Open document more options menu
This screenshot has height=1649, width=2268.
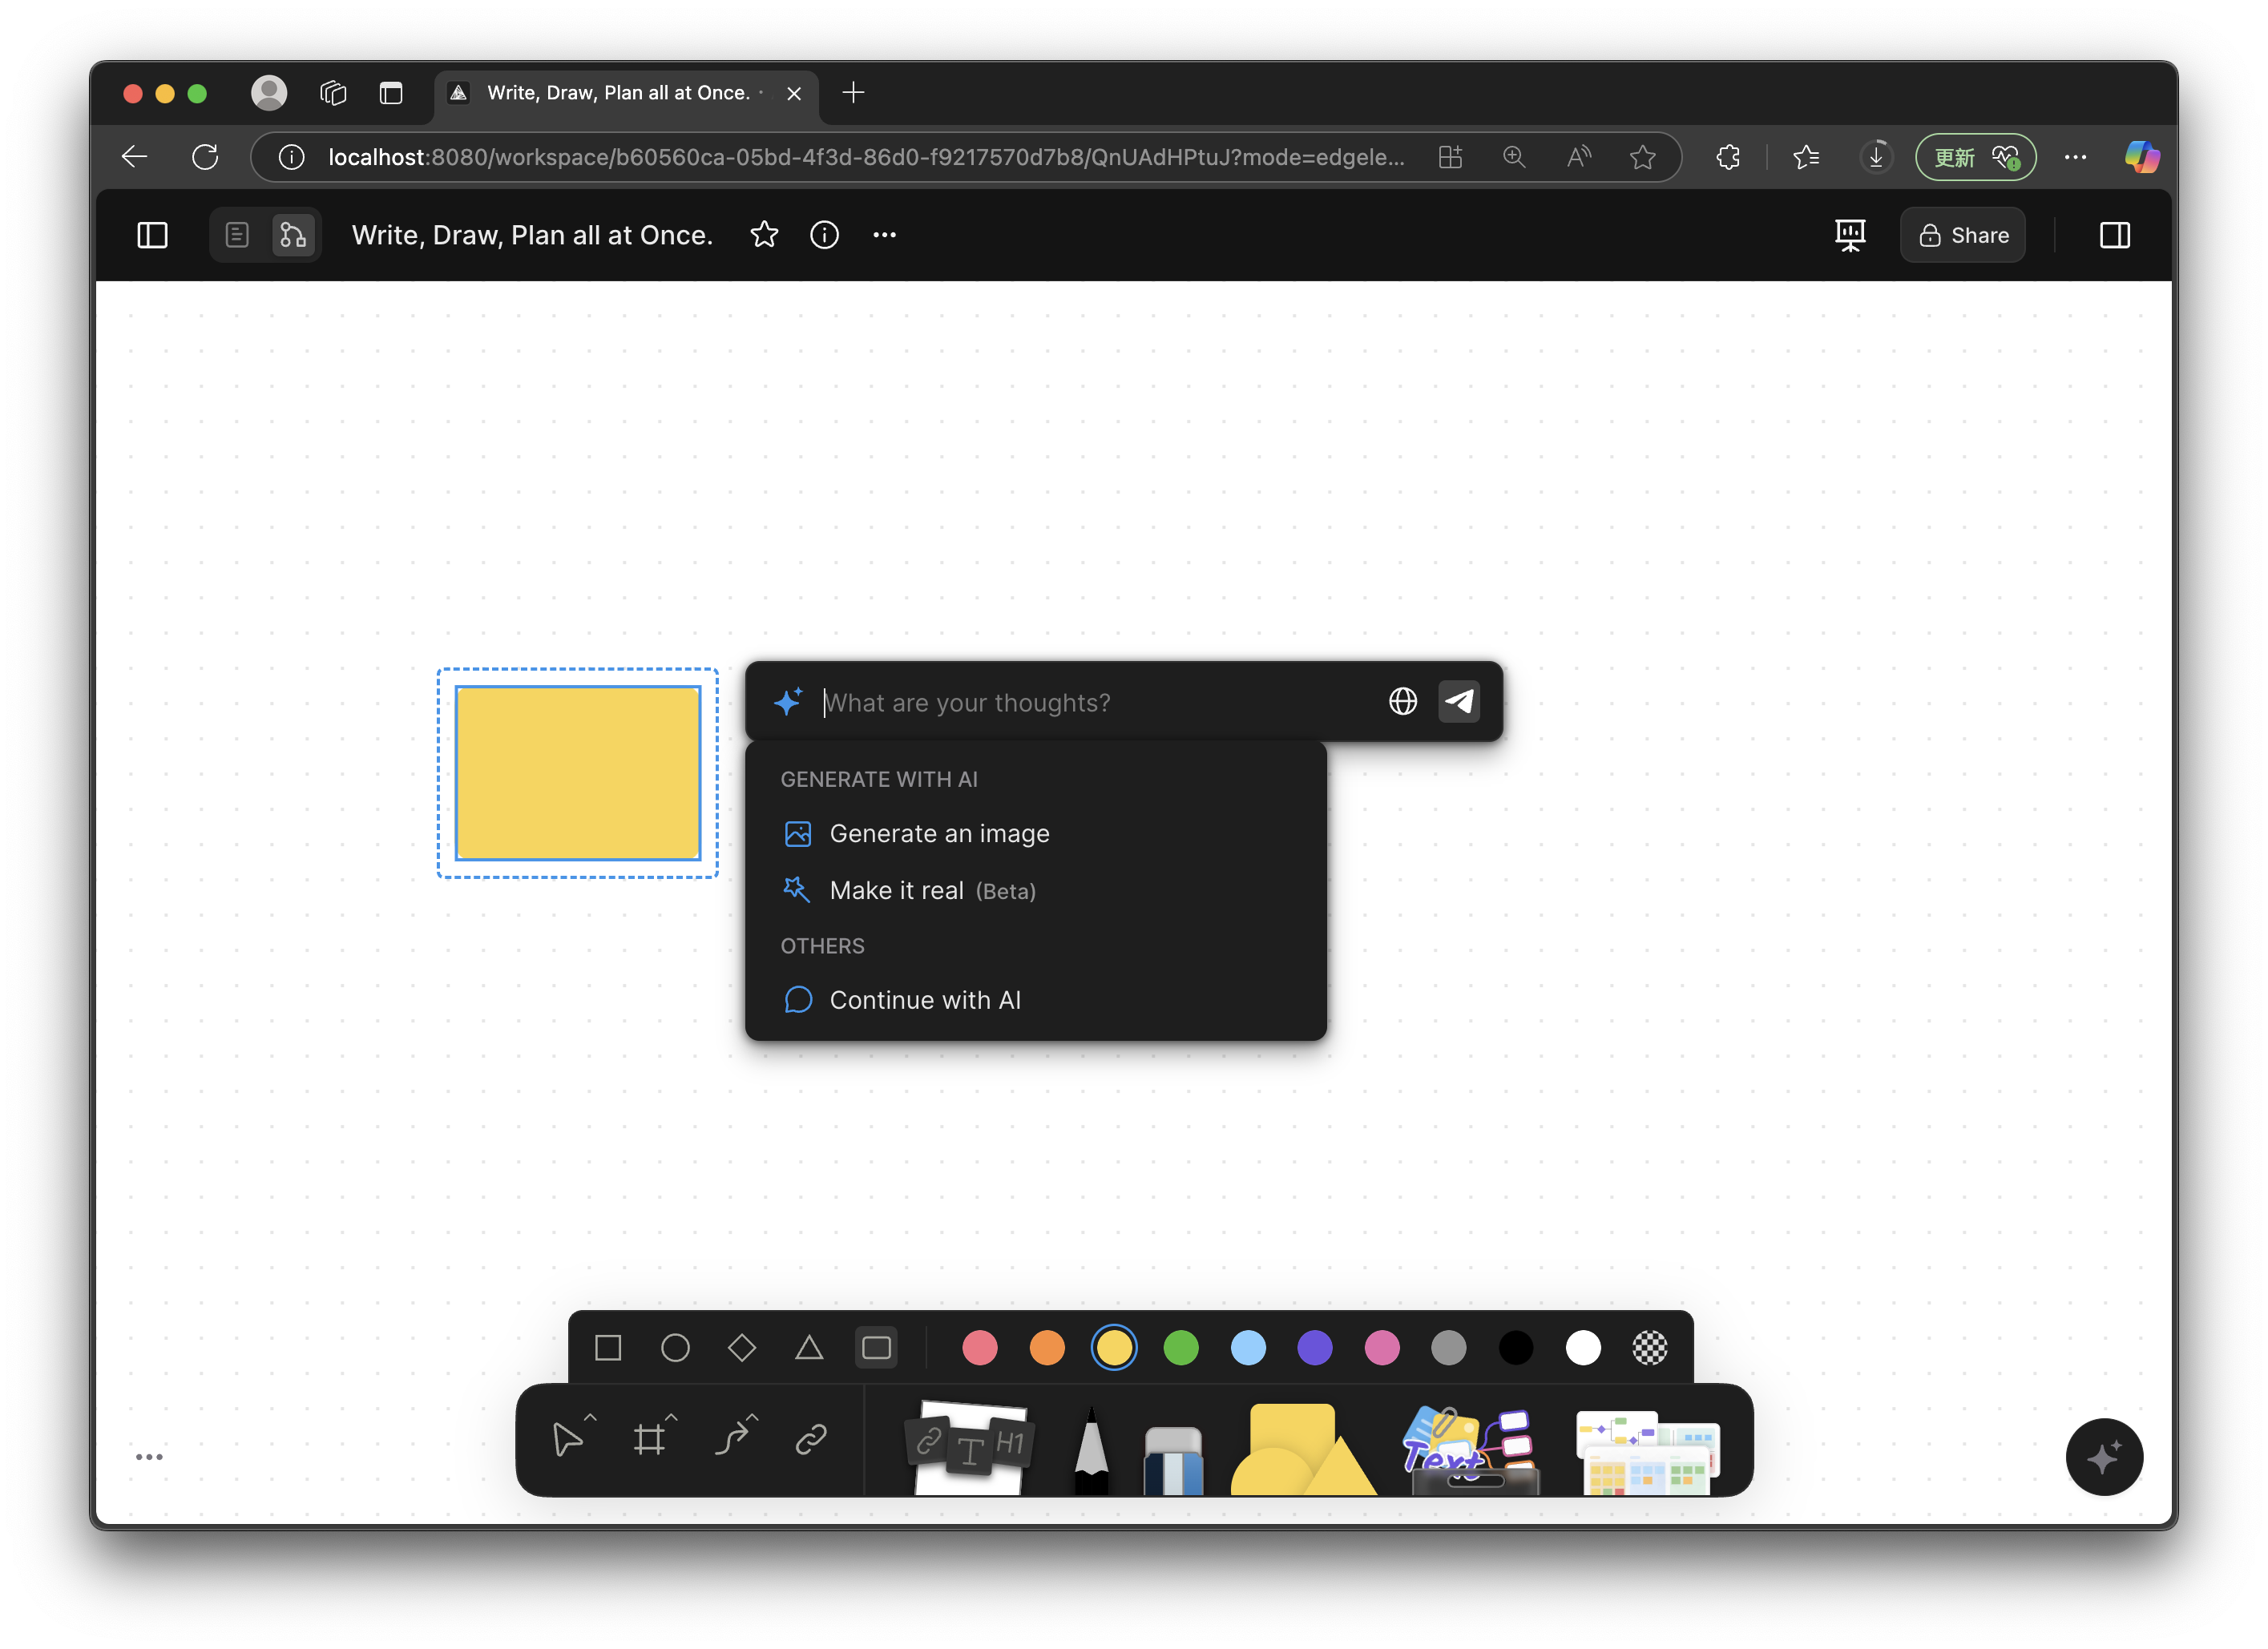click(884, 235)
